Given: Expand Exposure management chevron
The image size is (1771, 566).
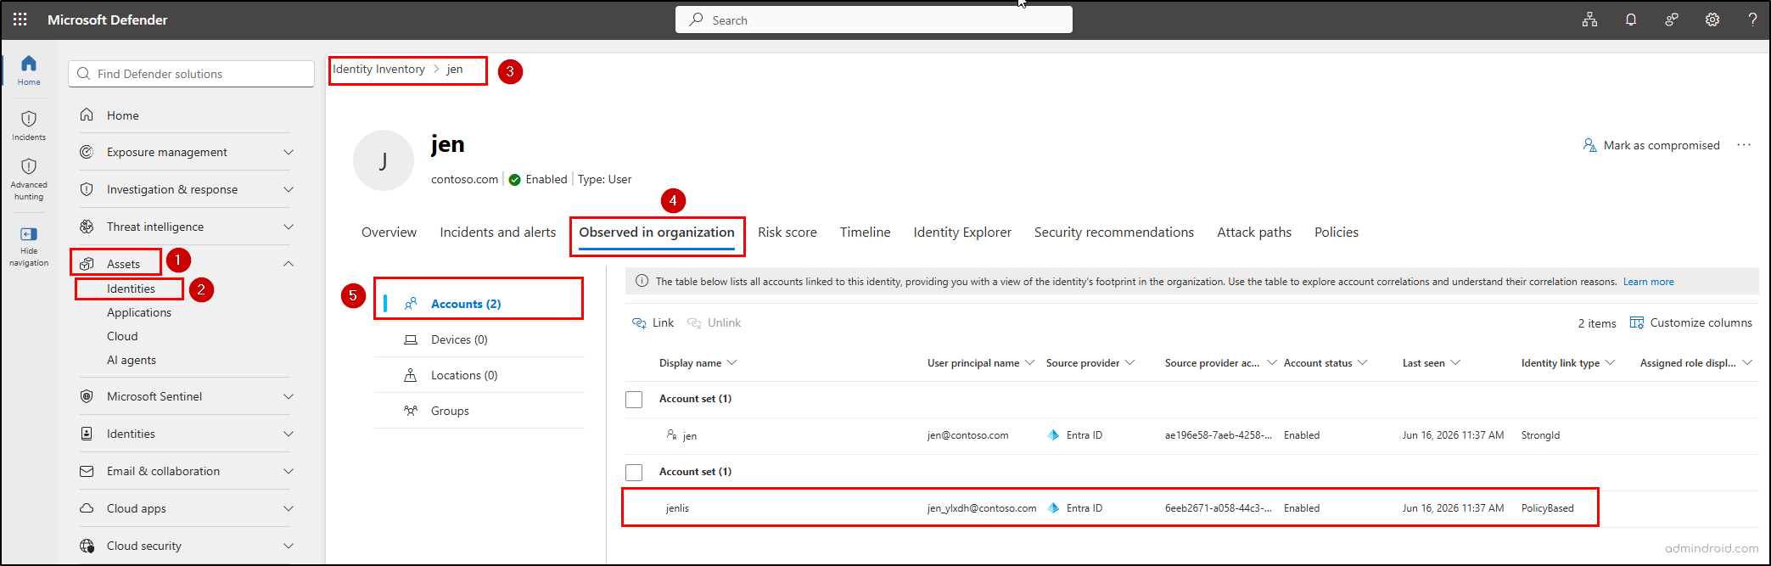Looking at the screenshot, I should [x=289, y=152].
